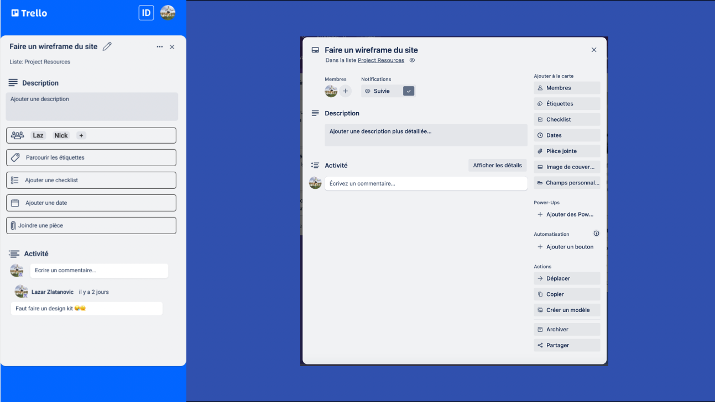Open the Project Resources list link
The height and width of the screenshot is (402, 715).
click(x=381, y=60)
